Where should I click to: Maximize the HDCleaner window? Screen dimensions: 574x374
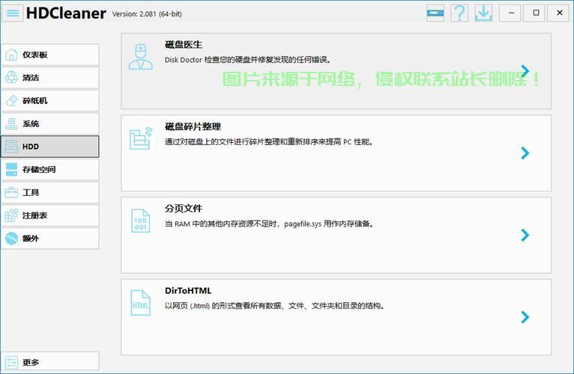(x=536, y=13)
